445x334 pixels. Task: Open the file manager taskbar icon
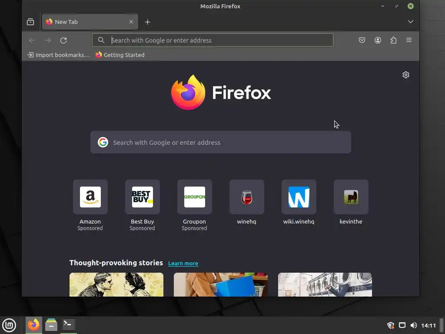[x=51, y=325]
